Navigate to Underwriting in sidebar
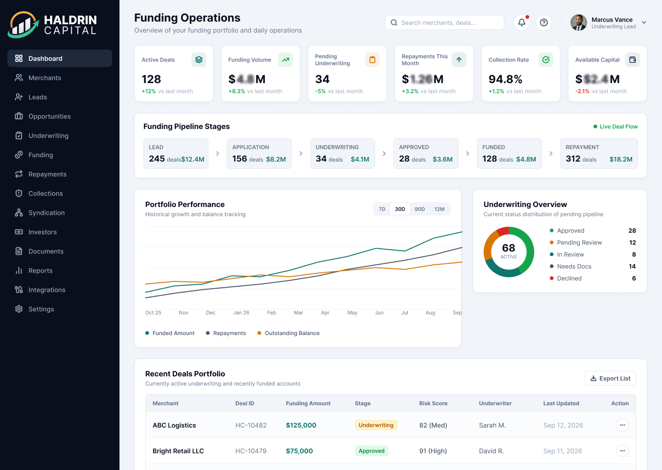This screenshot has width=662, height=470. 60,135
